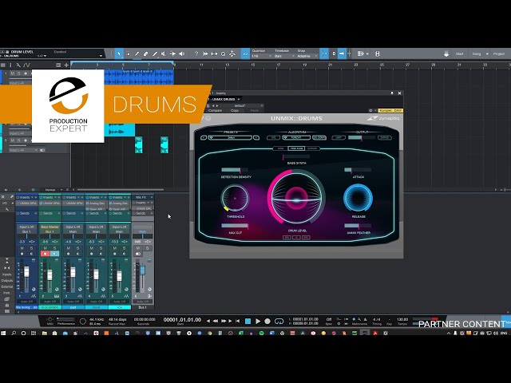Image resolution: width=511 pixels, height=383 pixels.
Task: Switch to the Fine-Tune tab in Unmix Drums
Action: [296, 148]
